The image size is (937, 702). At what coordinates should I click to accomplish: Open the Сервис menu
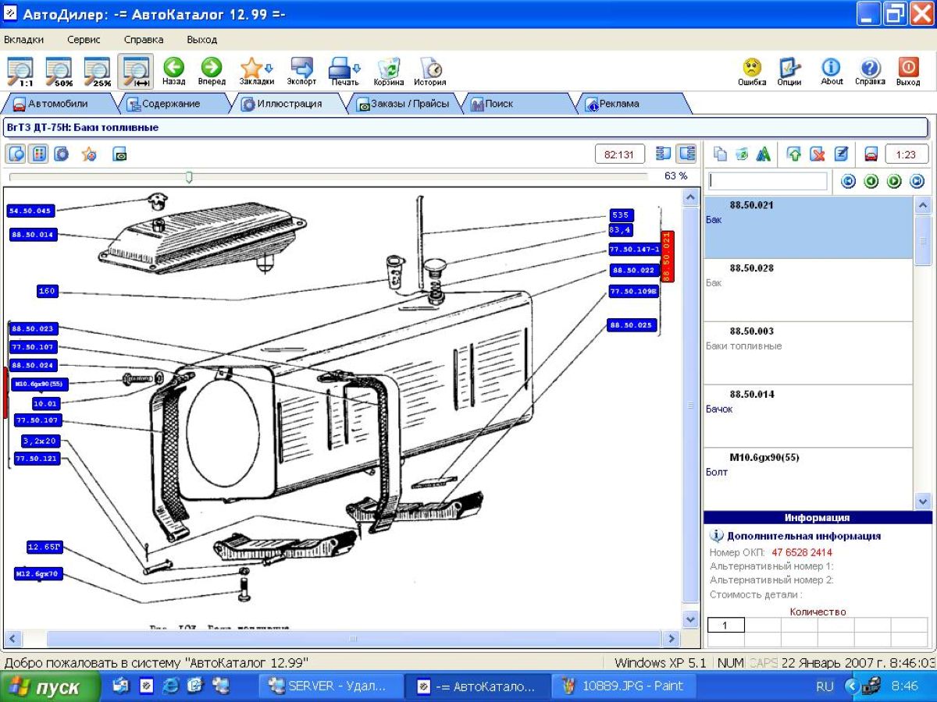pos(84,39)
